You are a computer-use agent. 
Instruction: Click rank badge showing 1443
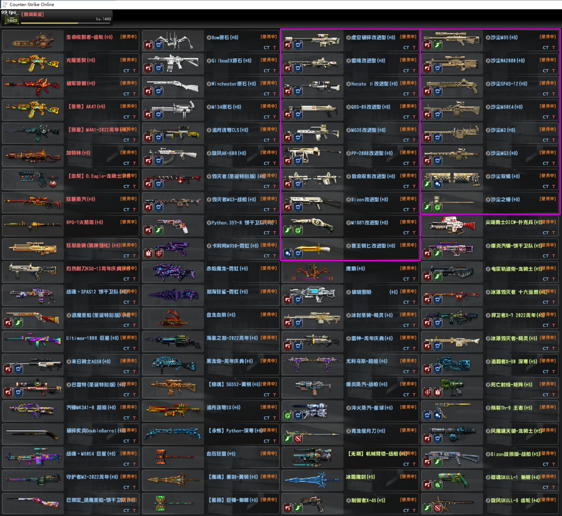click(11, 19)
